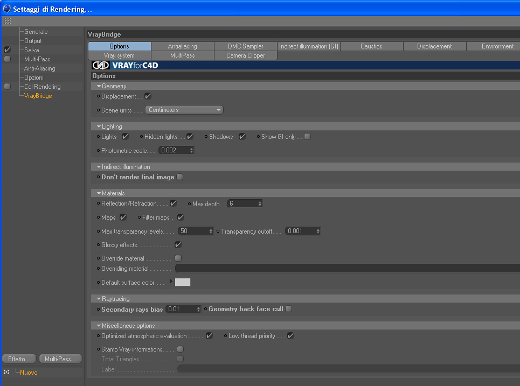This screenshot has width=520, height=386.
Task: Enable the Cel-Rendering sidebar checkbox
Action: tap(8, 87)
